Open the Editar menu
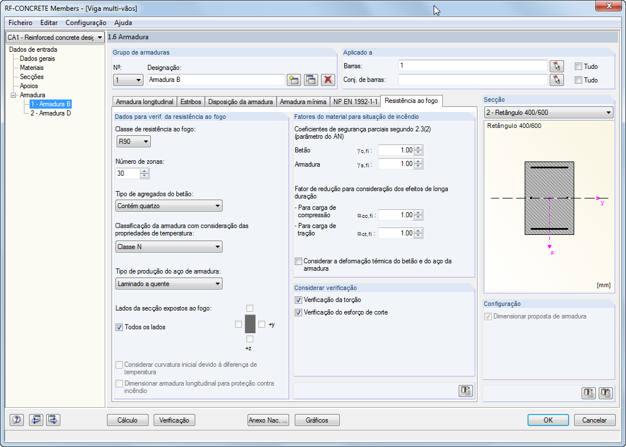 click(x=49, y=23)
